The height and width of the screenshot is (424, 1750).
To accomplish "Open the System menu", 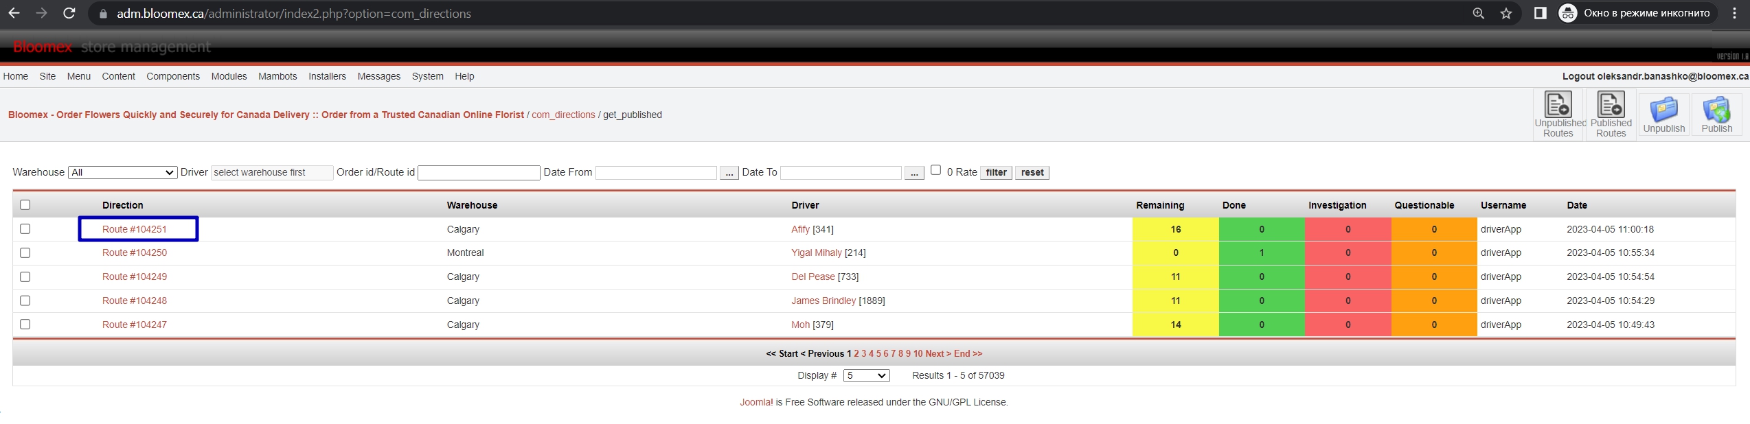I will [427, 76].
